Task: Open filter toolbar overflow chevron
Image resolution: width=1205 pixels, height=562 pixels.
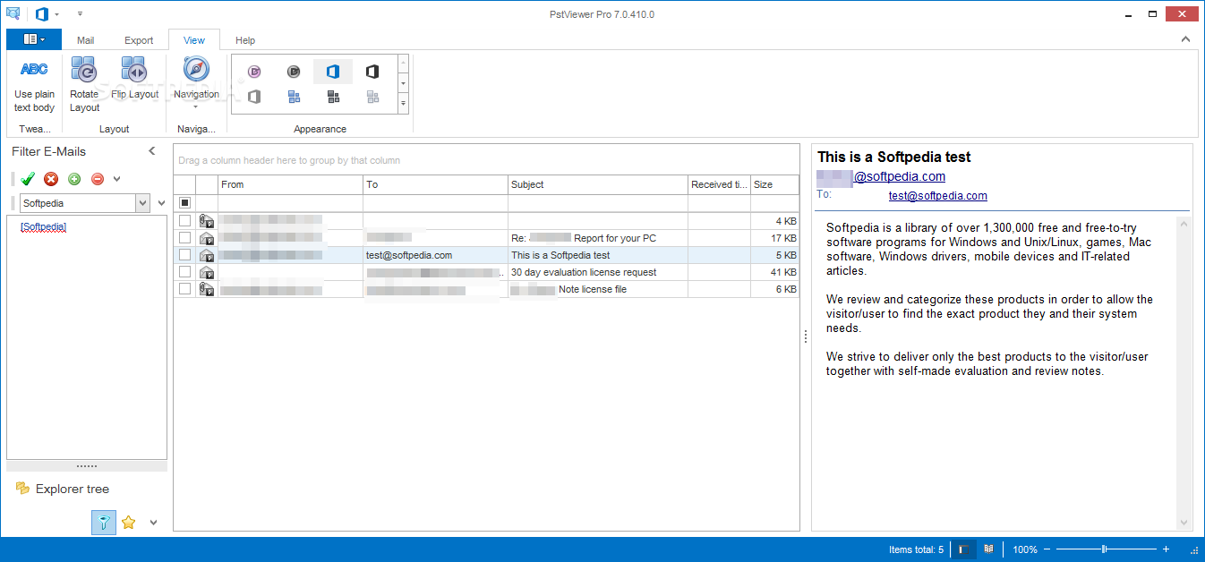Action: (117, 179)
